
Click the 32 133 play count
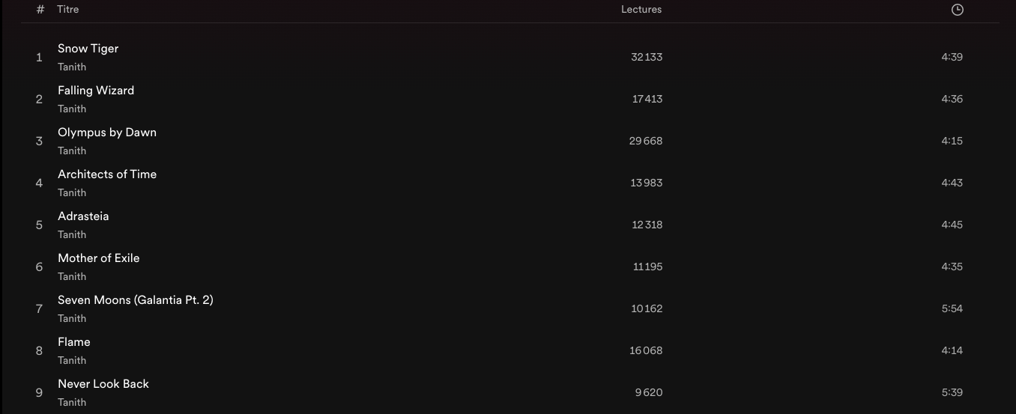click(x=647, y=58)
